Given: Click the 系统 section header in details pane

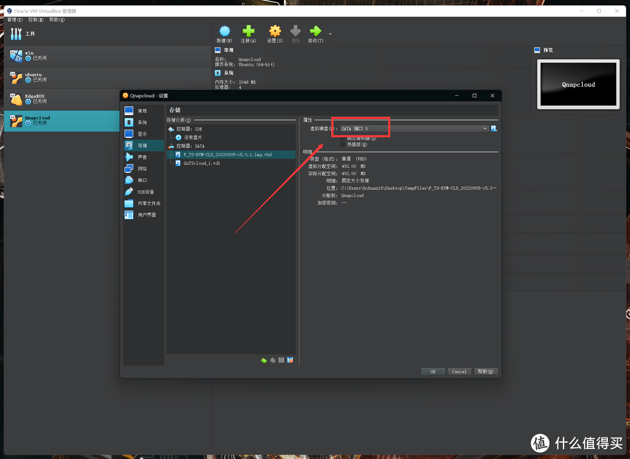Looking at the screenshot, I should [229, 73].
